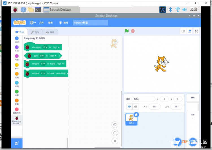212x150 pixels.
Task: Open pin dropdown in 'when gpio' block
Action: click(x=45, y=47)
